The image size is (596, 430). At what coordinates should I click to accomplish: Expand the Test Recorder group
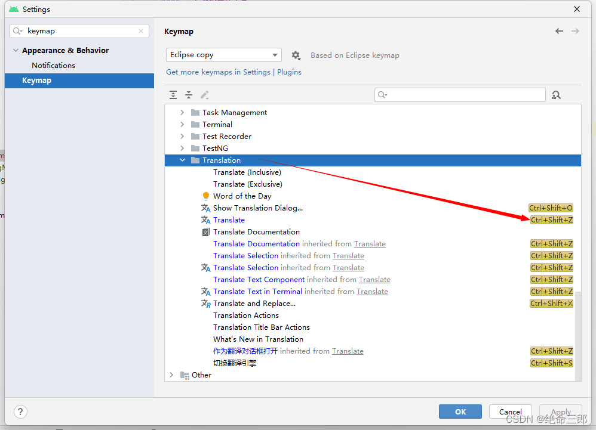182,136
